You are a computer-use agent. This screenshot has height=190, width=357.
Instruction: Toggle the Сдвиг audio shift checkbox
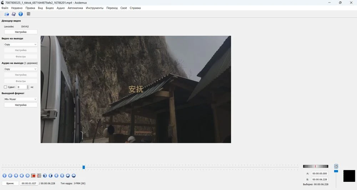pyautogui.click(x=5, y=87)
